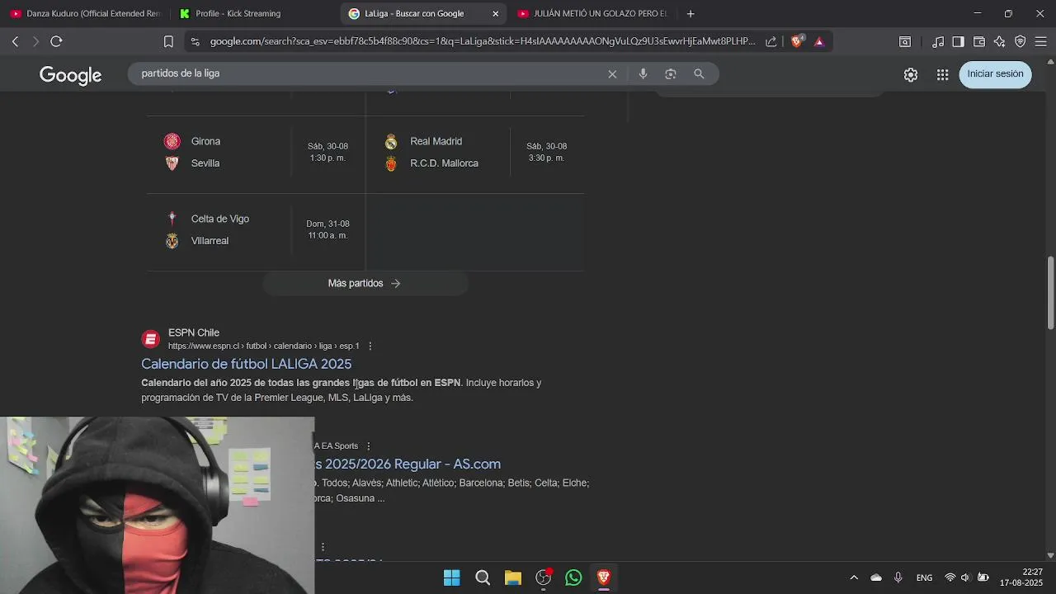This screenshot has height=594, width=1056.
Task: Close the LaLiga Google tab
Action: coord(495,13)
